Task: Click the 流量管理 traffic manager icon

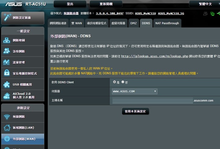Action: [x=6, y=62]
